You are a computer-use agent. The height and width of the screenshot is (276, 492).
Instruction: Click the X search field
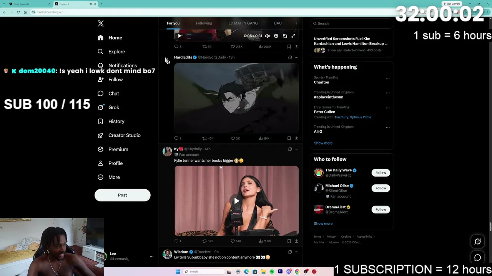click(352, 23)
